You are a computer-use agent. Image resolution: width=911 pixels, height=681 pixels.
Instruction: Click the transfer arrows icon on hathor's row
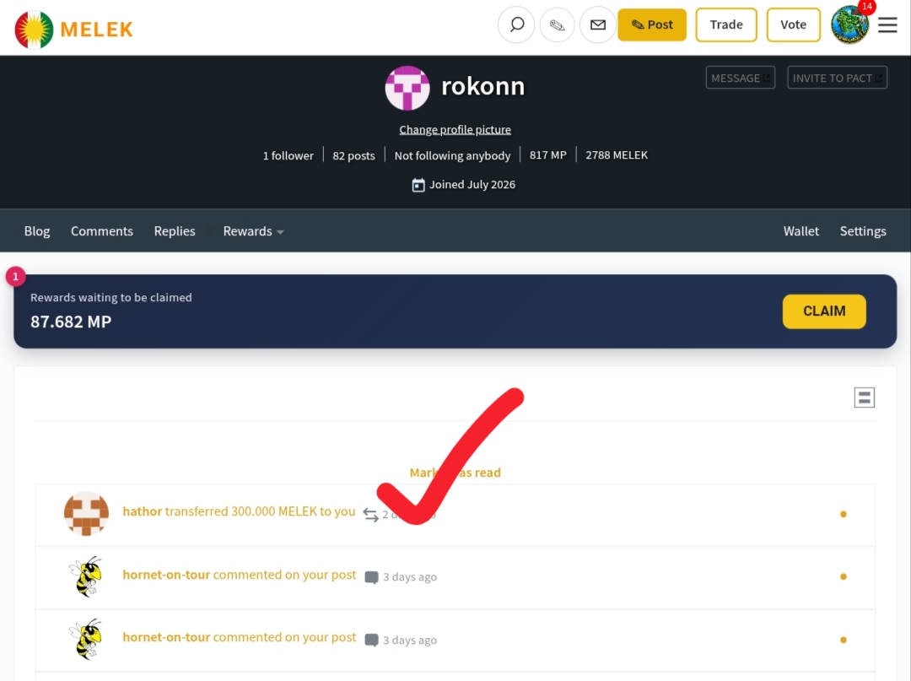click(370, 514)
